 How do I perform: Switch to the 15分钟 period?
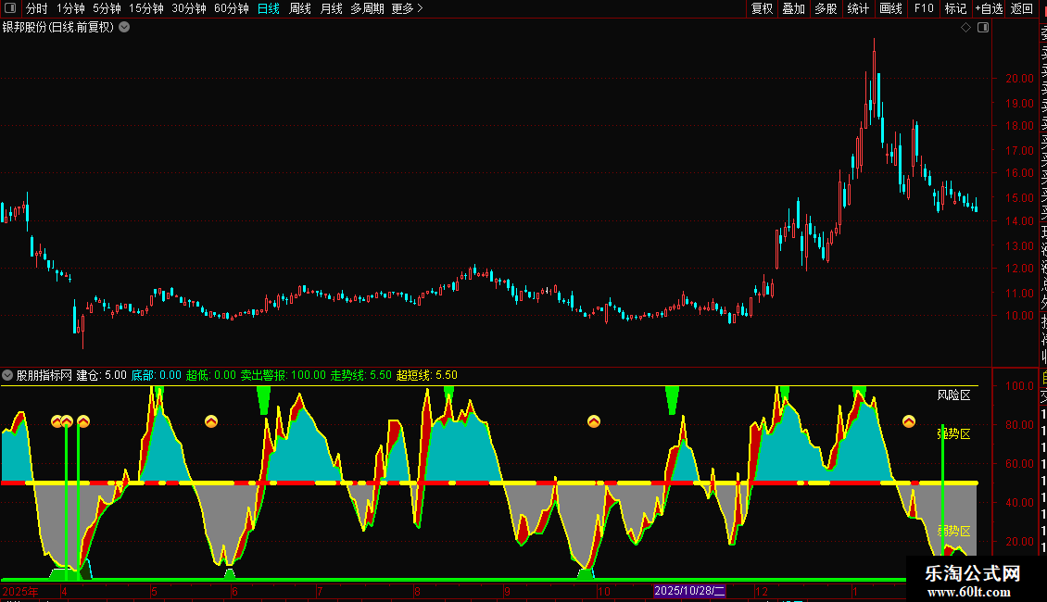[146, 8]
